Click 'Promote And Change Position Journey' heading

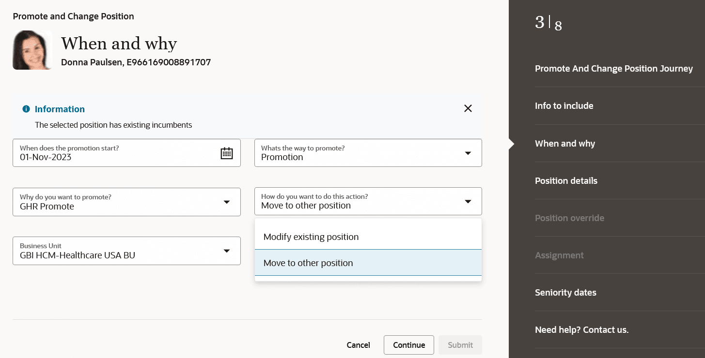(613, 69)
